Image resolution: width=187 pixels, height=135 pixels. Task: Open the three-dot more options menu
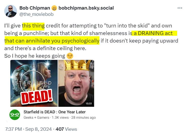(x=180, y=8)
